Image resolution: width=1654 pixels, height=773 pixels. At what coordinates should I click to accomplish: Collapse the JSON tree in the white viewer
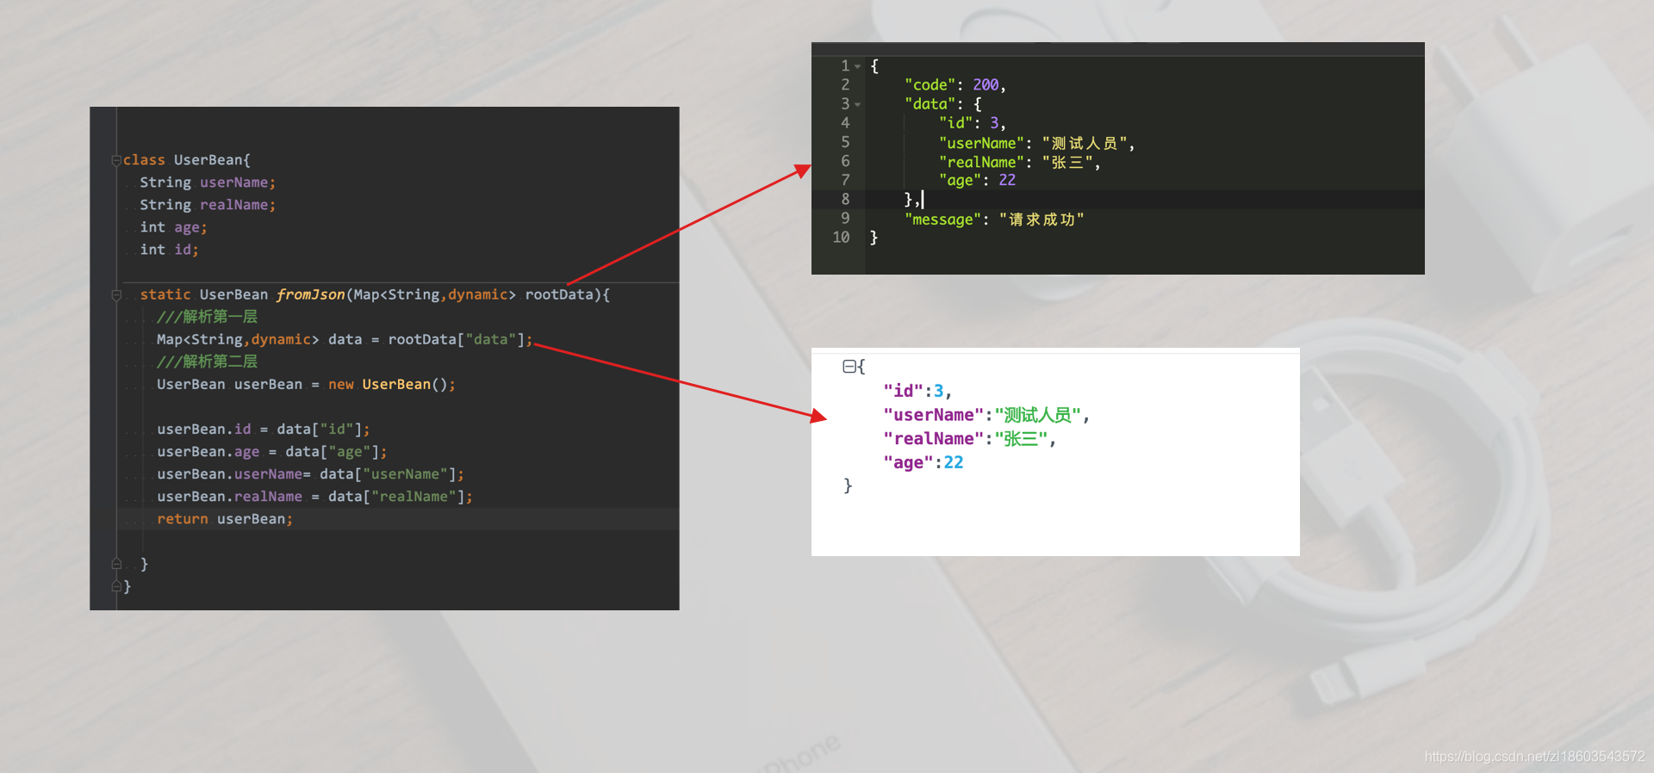point(849,367)
